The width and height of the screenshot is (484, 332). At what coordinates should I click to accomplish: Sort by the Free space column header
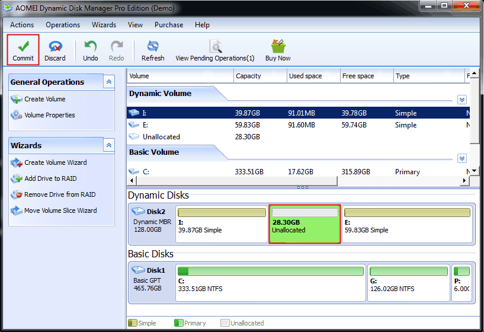pos(367,76)
